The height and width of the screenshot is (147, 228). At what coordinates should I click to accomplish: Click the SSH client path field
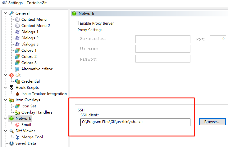(x=135, y=122)
